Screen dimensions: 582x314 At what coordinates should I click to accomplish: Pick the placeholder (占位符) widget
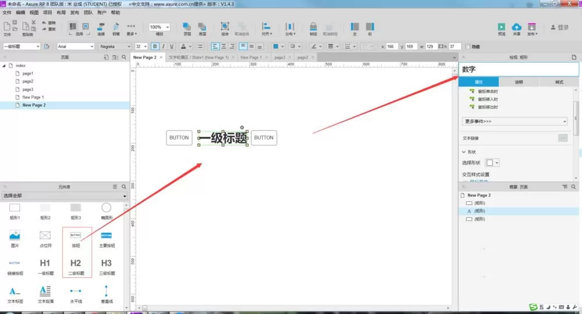[45, 239]
